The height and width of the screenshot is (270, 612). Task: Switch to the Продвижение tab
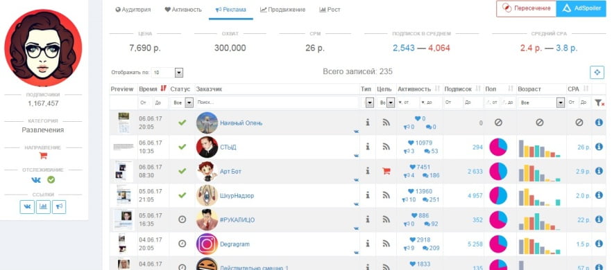pyautogui.click(x=282, y=10)
